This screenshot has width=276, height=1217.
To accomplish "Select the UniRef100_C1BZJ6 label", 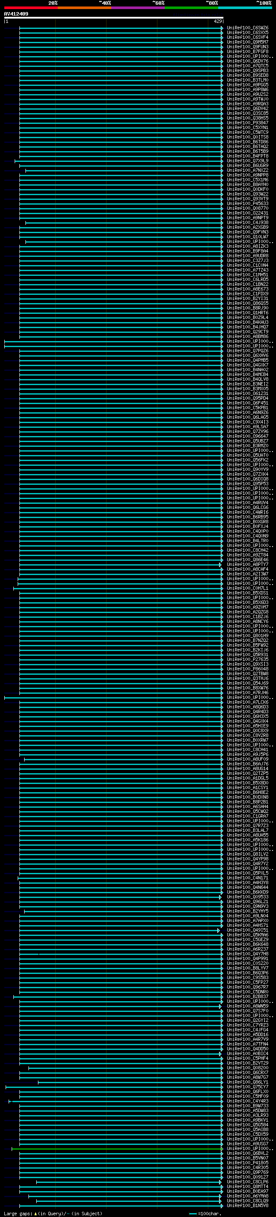I will [x=248, y=617].
